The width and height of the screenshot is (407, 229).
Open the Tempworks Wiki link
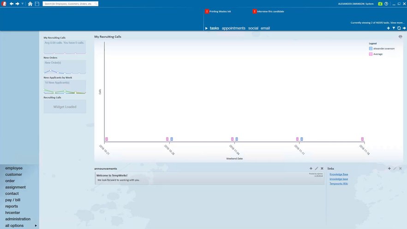[339, 184]
